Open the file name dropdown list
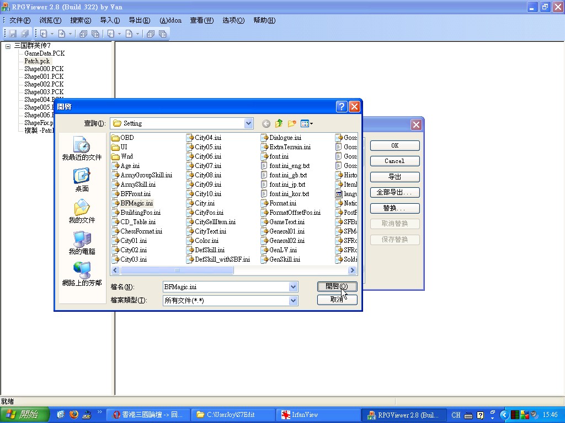565x423 pixels. coord(293,287)
